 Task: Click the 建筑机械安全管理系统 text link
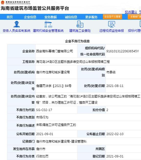[x=48, y=31]
